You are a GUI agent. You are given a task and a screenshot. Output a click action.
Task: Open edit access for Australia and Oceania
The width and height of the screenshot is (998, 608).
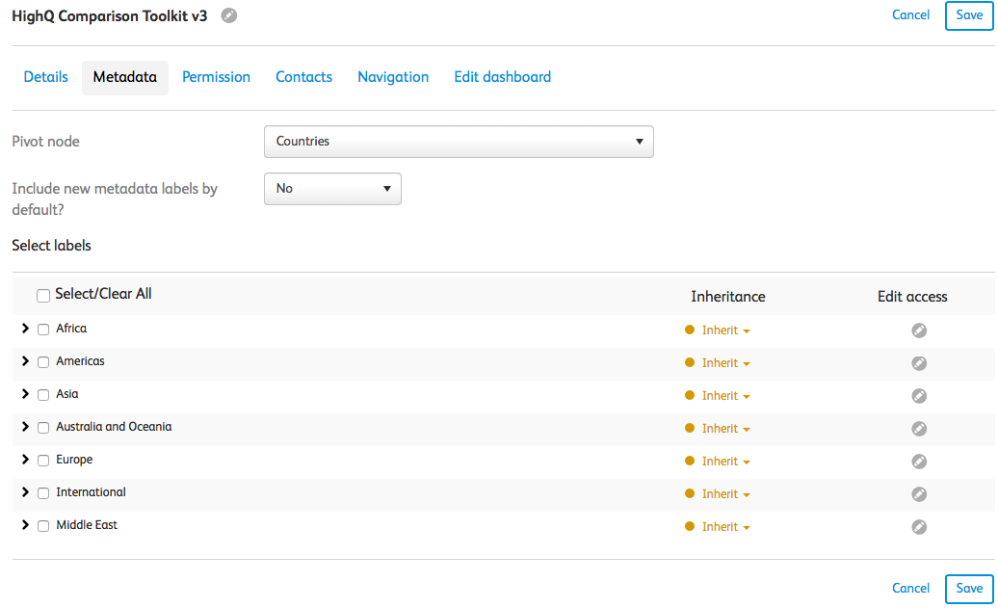point(919,429)
